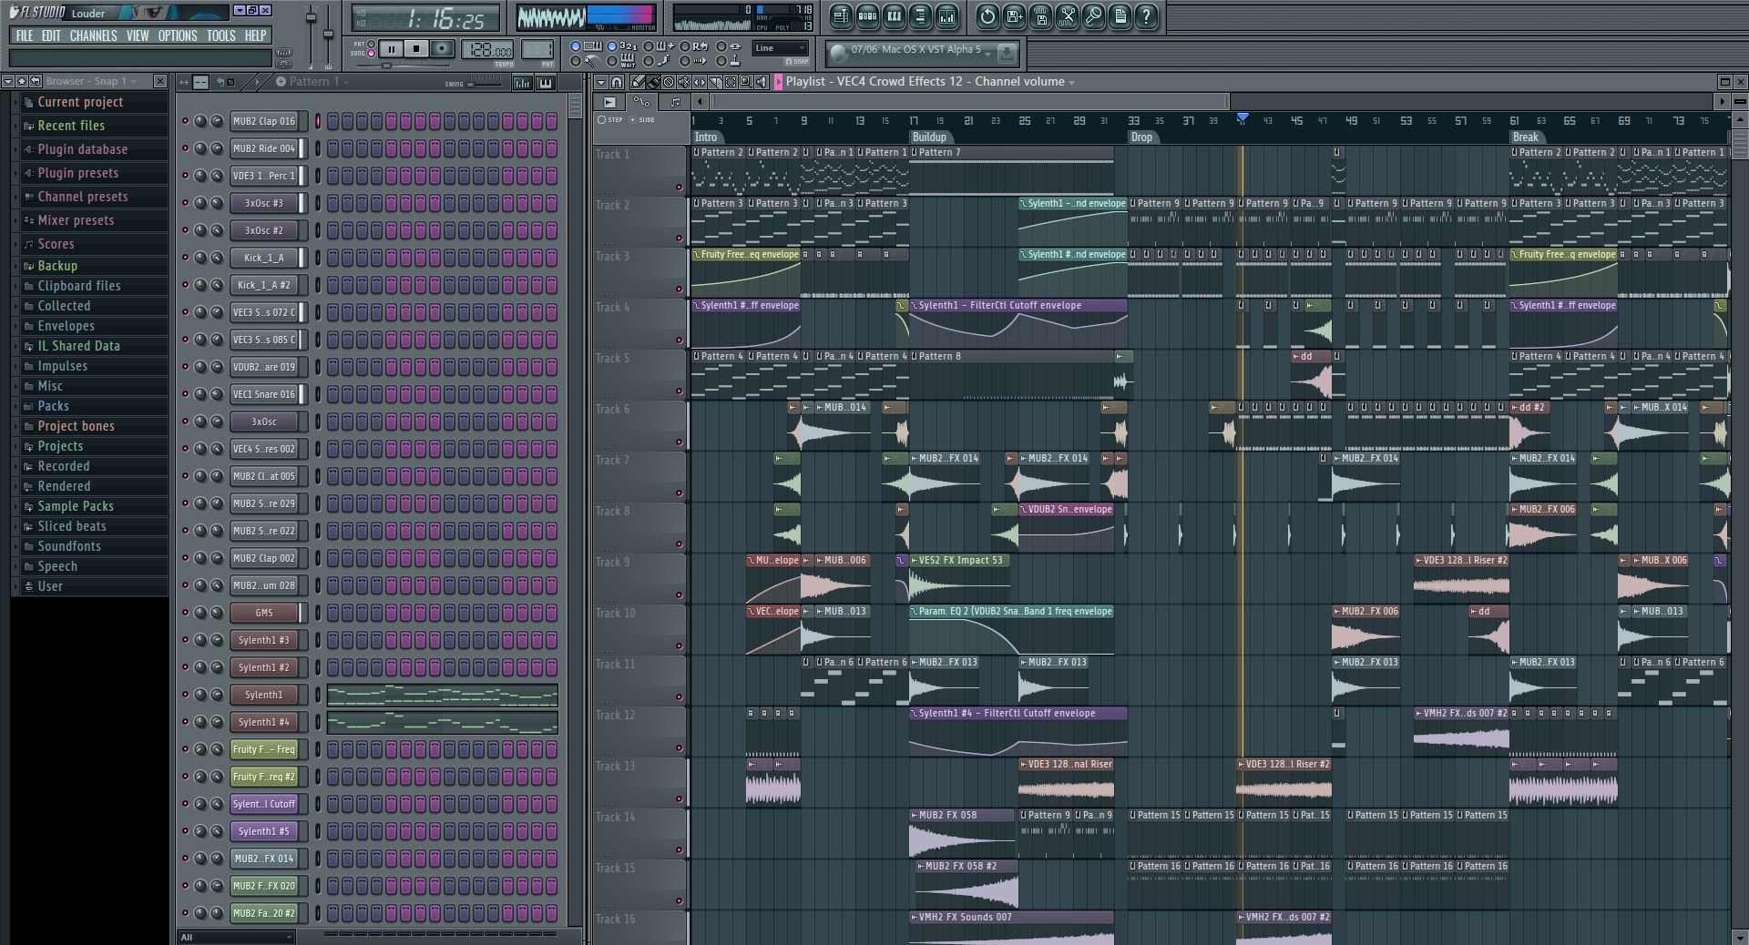The height and width of the screenshot is (945, 1749).
Task: Open the global snap Line dropdown
Action: (780, 48)
